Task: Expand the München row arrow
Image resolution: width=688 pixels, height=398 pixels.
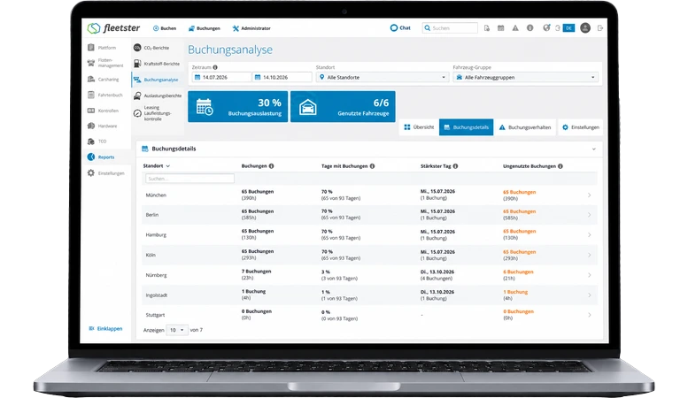Action: coord(590,195)
